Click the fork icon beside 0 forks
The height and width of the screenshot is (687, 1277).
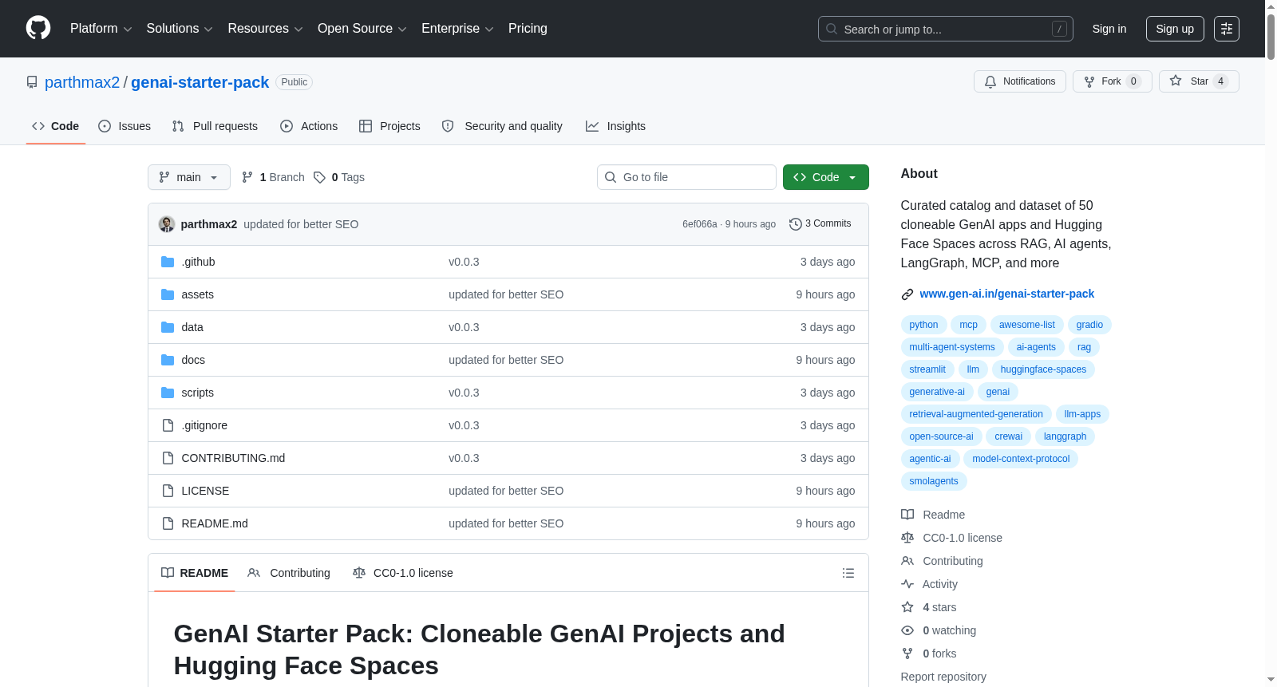[907, 653]
